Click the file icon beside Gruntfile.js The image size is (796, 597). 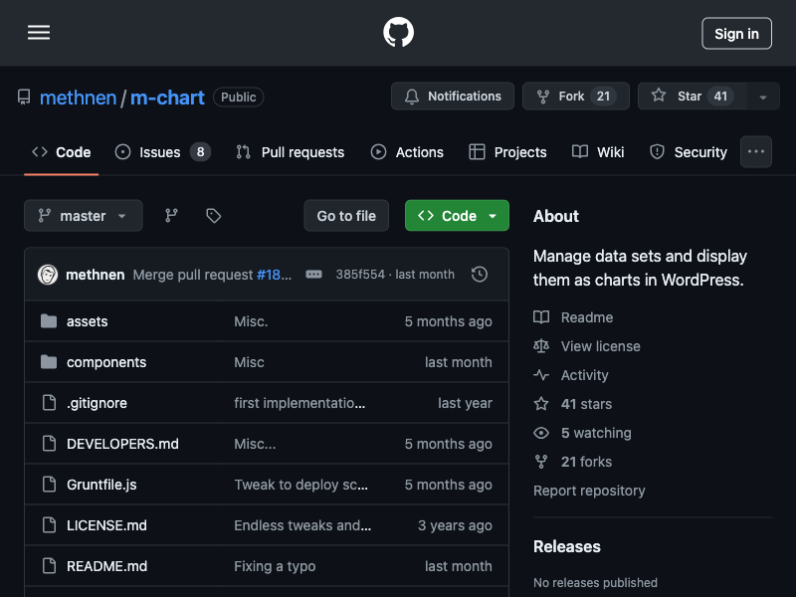(x=49, y=485)
